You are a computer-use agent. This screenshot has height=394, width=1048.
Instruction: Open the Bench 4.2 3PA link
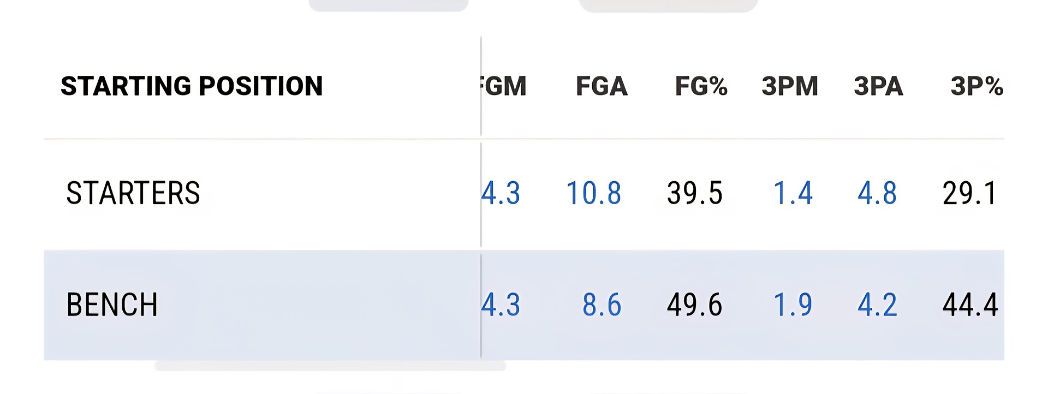pos(877,305)
